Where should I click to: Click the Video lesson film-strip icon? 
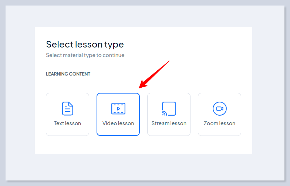tap(118, 109)
